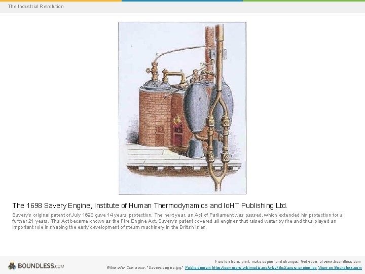Open the Wikimedia Savery-engine.jpg URL link

(x=264, y=268)
